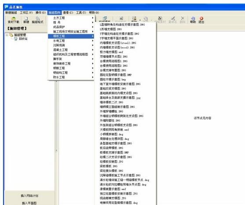The image size is (245, 205).
Task: Choose 内墙模板支设图(steel).DWG
Action: 118,43
